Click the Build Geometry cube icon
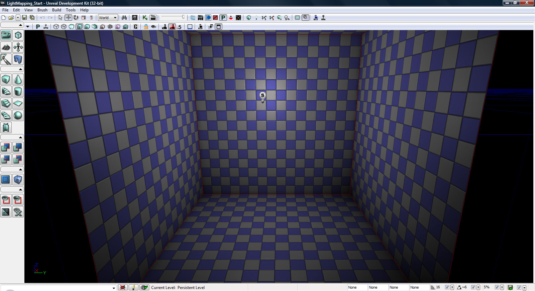 coord(248,18)
